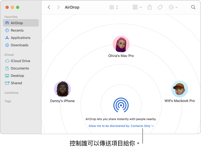The image size is (201, 147).
Task: Click the Danny's iPhone label
Action: [62, 101]
